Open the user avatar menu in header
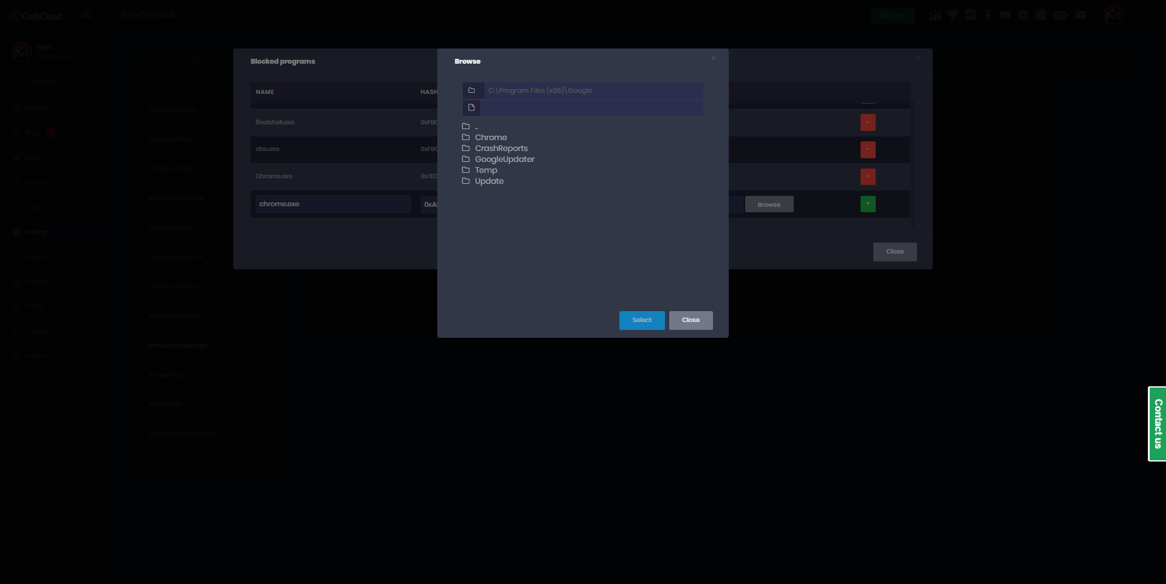This screenshot has height=584, width=1166. click(1113, 15)
